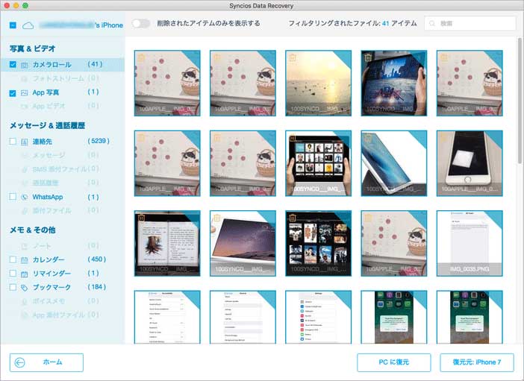524x381 pixels.
Task: Select the open book photo thumbnail
Action: pos(167,243)
